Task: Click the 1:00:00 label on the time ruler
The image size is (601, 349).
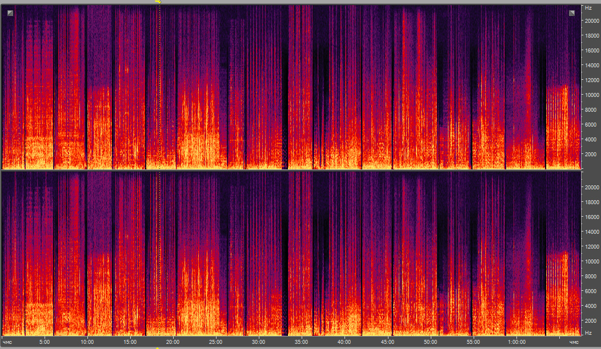Action: (x=517, y=342)
